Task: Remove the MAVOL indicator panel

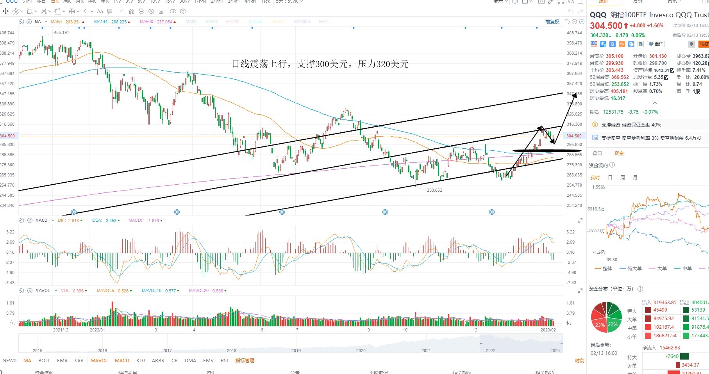Action: point(30,291)
